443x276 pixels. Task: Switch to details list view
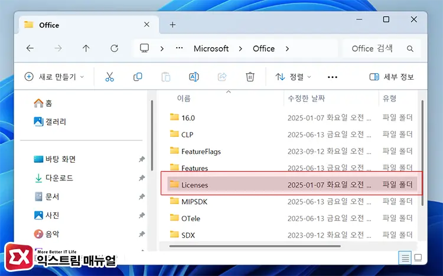click(x=405, y=258)
